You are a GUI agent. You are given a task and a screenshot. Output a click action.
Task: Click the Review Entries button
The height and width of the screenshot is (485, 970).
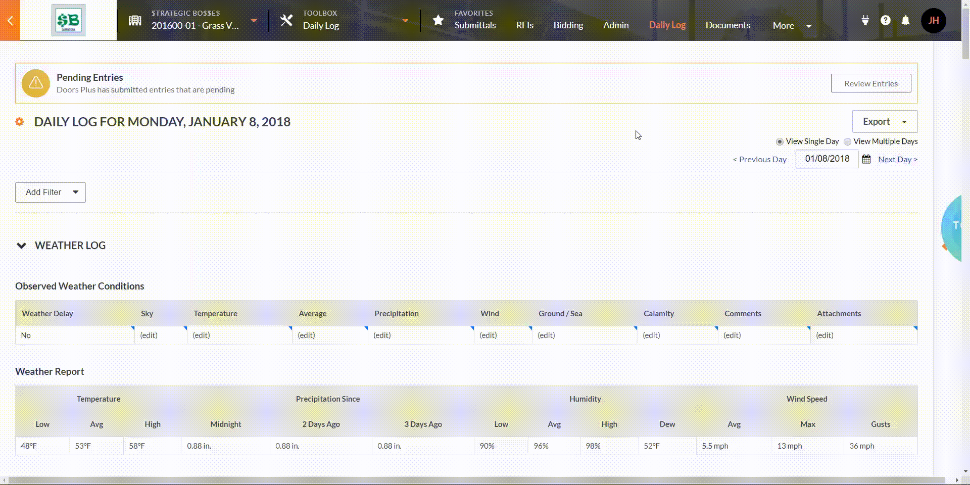point(870,83)
